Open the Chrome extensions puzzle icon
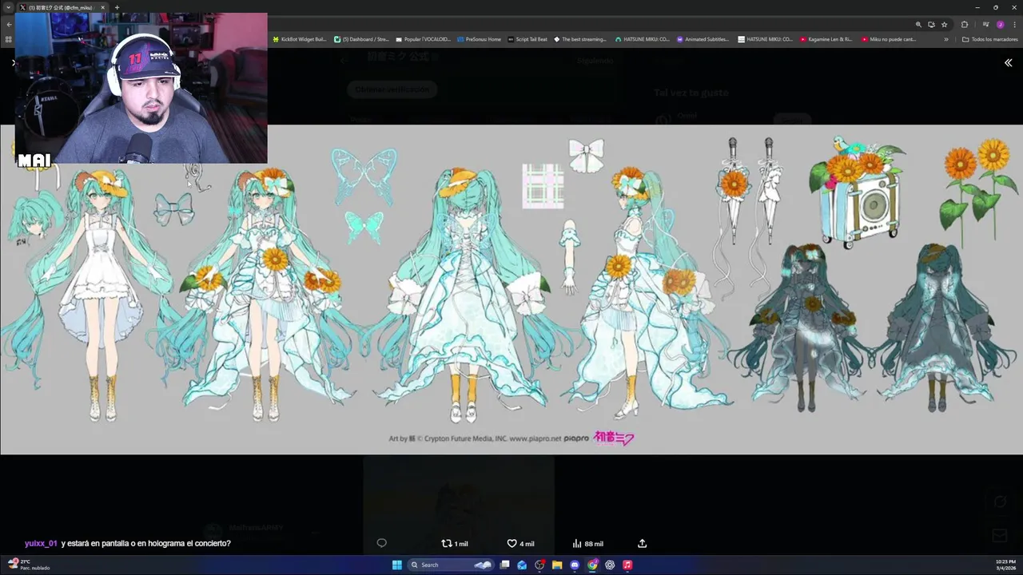This screenshot has width=1023, height=575. click(965, 25)
